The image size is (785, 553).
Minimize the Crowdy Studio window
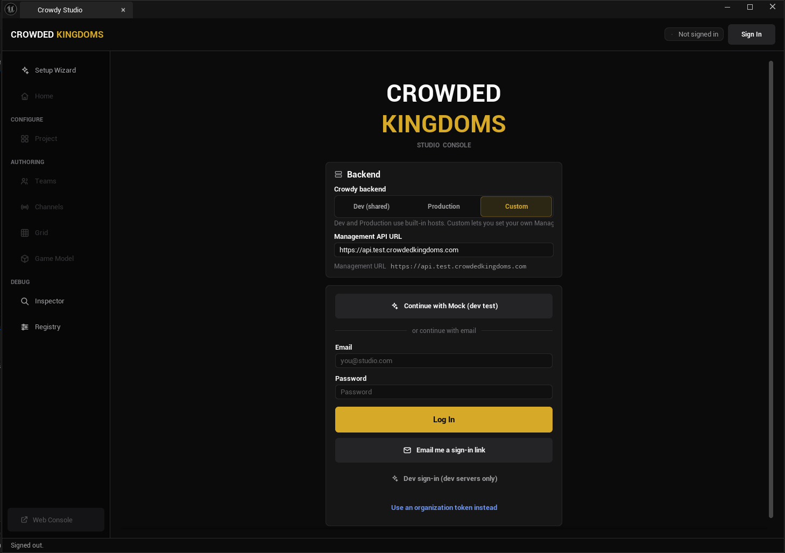727,7
